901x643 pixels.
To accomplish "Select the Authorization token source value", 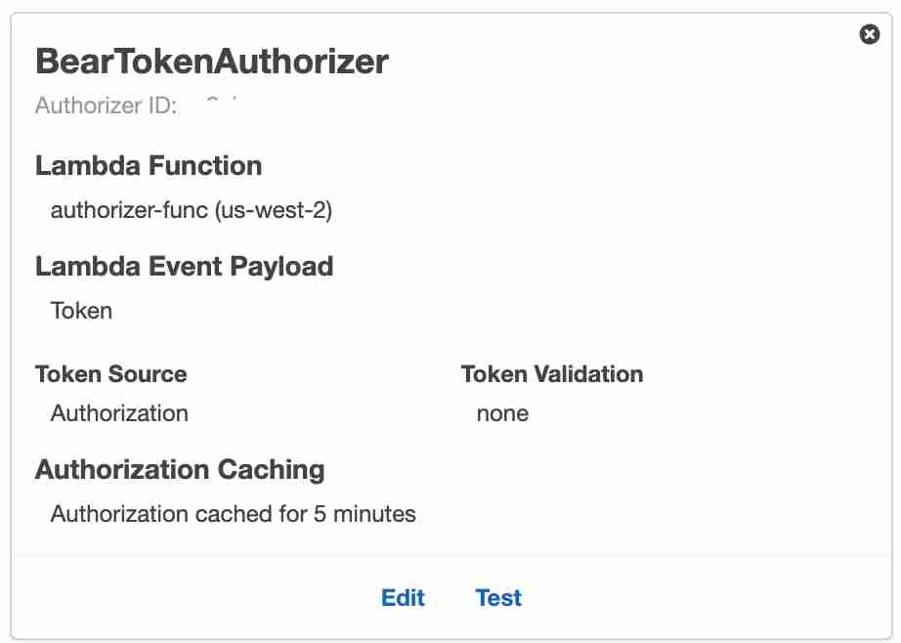I will [x=119, y=413].
